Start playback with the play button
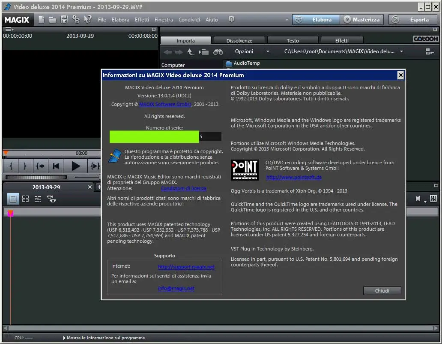The image size is (442, 344). (x=75, y=166)
